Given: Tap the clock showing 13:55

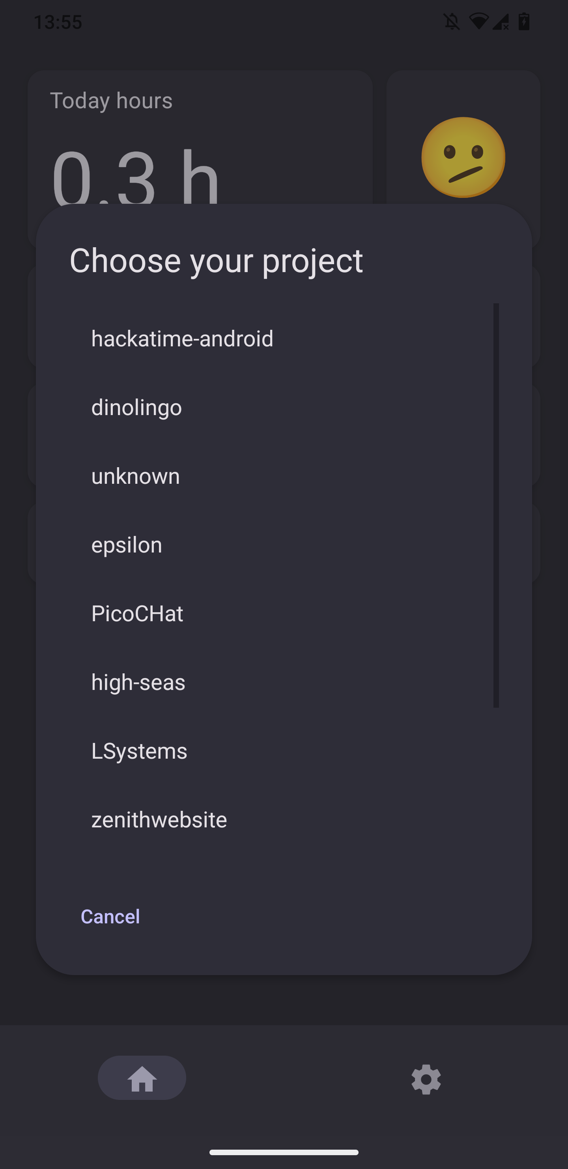Looking at the screenshot, I should pyautogui.click(x=58, y=22).
